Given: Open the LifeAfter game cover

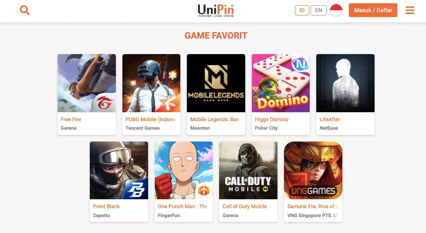Looking at the screenshot, I should pyautogui.click(x=345, y=83).
